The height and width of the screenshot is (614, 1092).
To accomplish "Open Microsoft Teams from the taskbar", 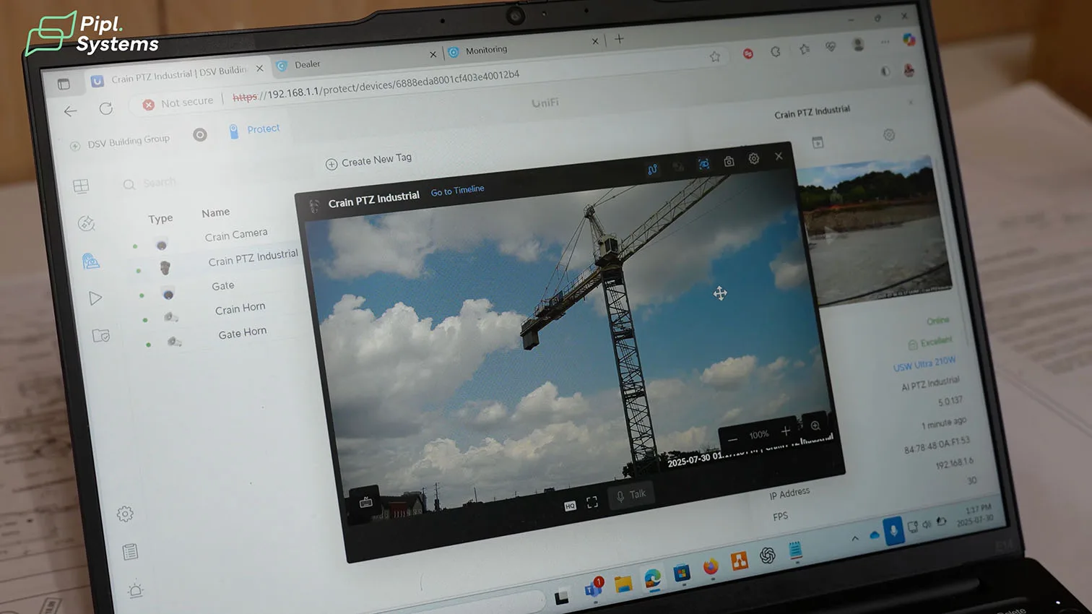I will click(593, 588).
